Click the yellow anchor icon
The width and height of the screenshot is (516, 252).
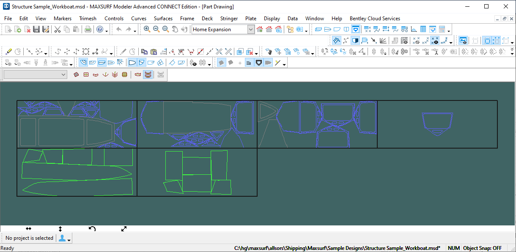click(x=104, y=75)
